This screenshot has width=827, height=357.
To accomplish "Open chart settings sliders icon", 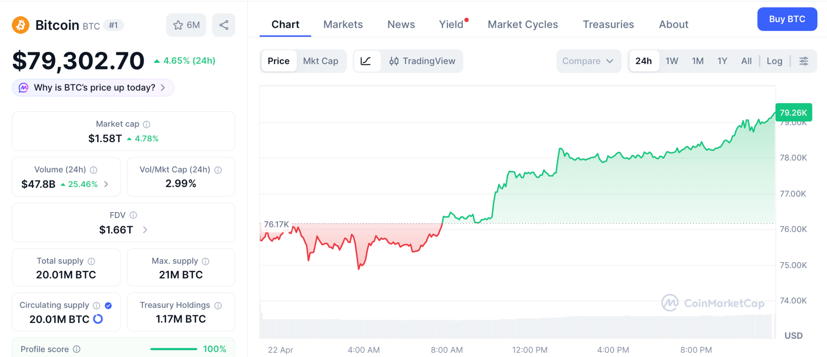I will (804, 61).
